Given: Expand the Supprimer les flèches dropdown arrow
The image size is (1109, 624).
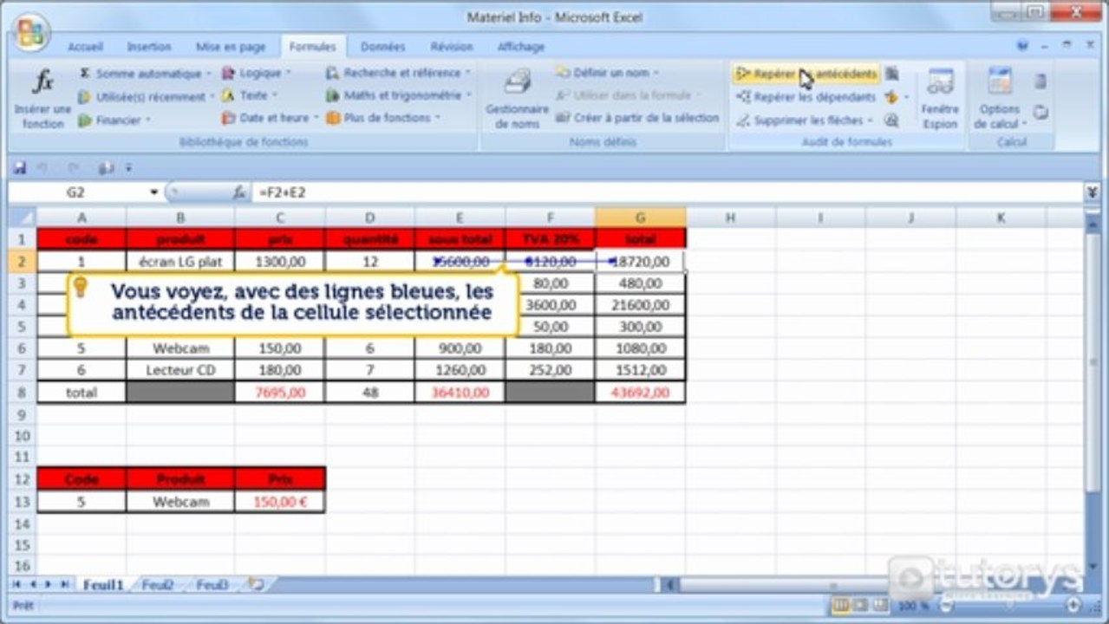Looking at the screenshot, I should point(870,120).
